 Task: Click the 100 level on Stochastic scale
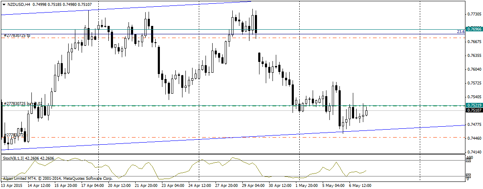pos(470,157)
